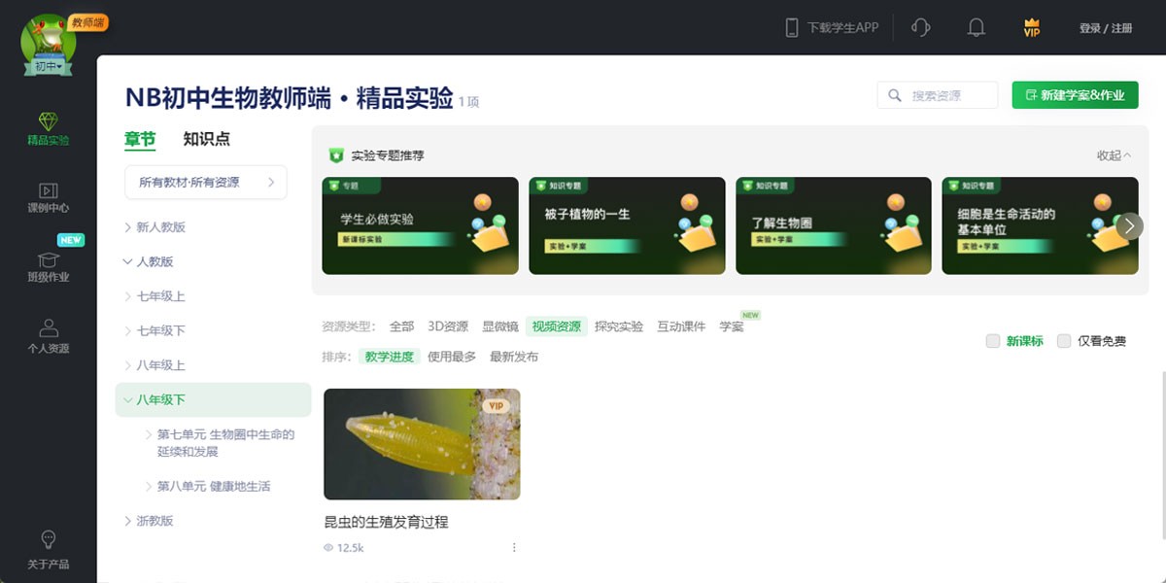Click the 新建学案&作业 button
The image size is (1166, 583).
pos(1075,95)
